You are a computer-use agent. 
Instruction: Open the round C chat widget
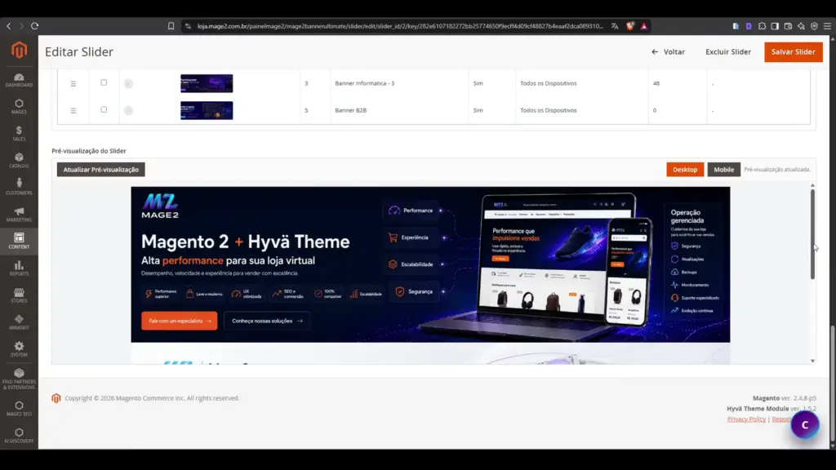click(805, 424)
